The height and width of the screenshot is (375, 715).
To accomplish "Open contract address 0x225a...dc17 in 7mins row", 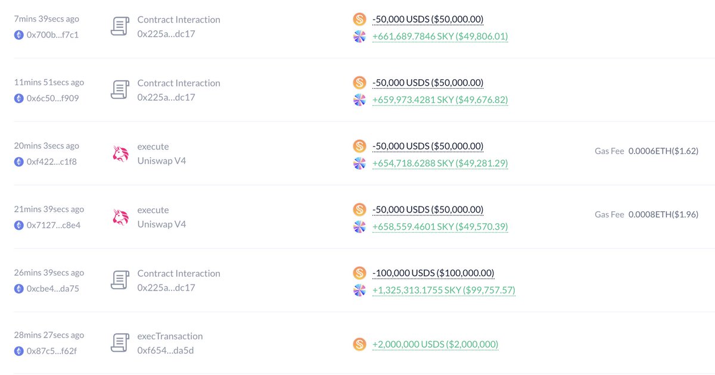I will point(166,34).
